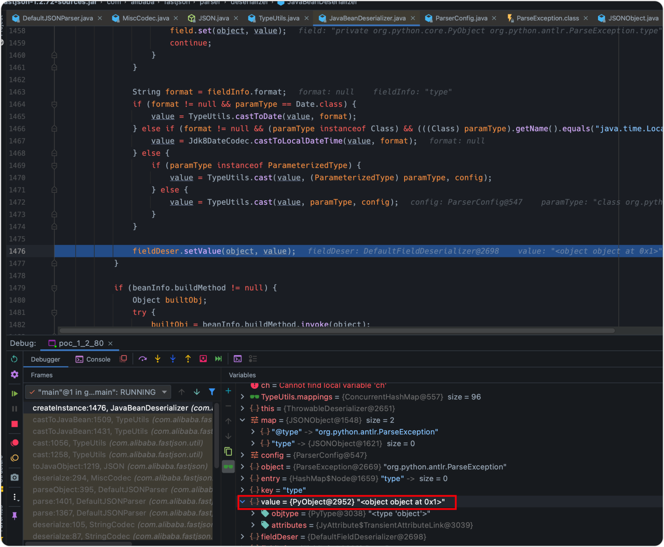Move watch down in Variables toolbar
664x547 pixels.
point(228,436)
